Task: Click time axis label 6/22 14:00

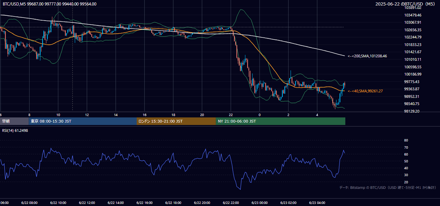Action: (x=116, y=203)
